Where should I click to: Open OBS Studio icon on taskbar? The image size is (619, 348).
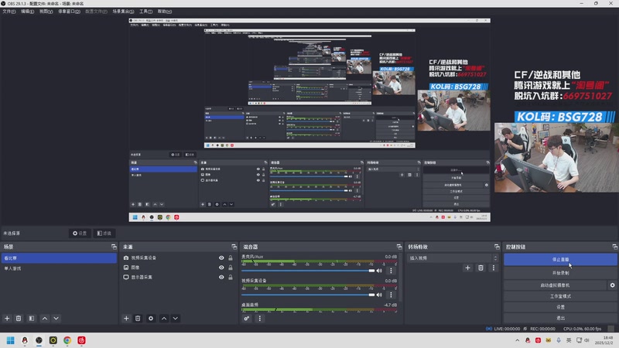coord(39,340)
